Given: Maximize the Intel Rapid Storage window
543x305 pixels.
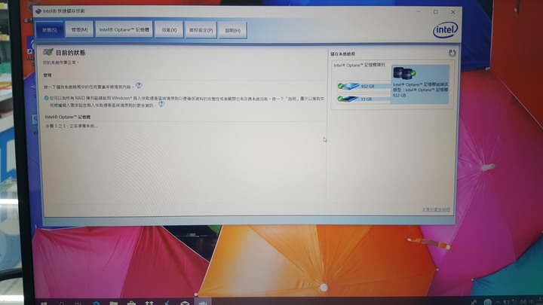Looking at the screenshot, I should [436, 12].
